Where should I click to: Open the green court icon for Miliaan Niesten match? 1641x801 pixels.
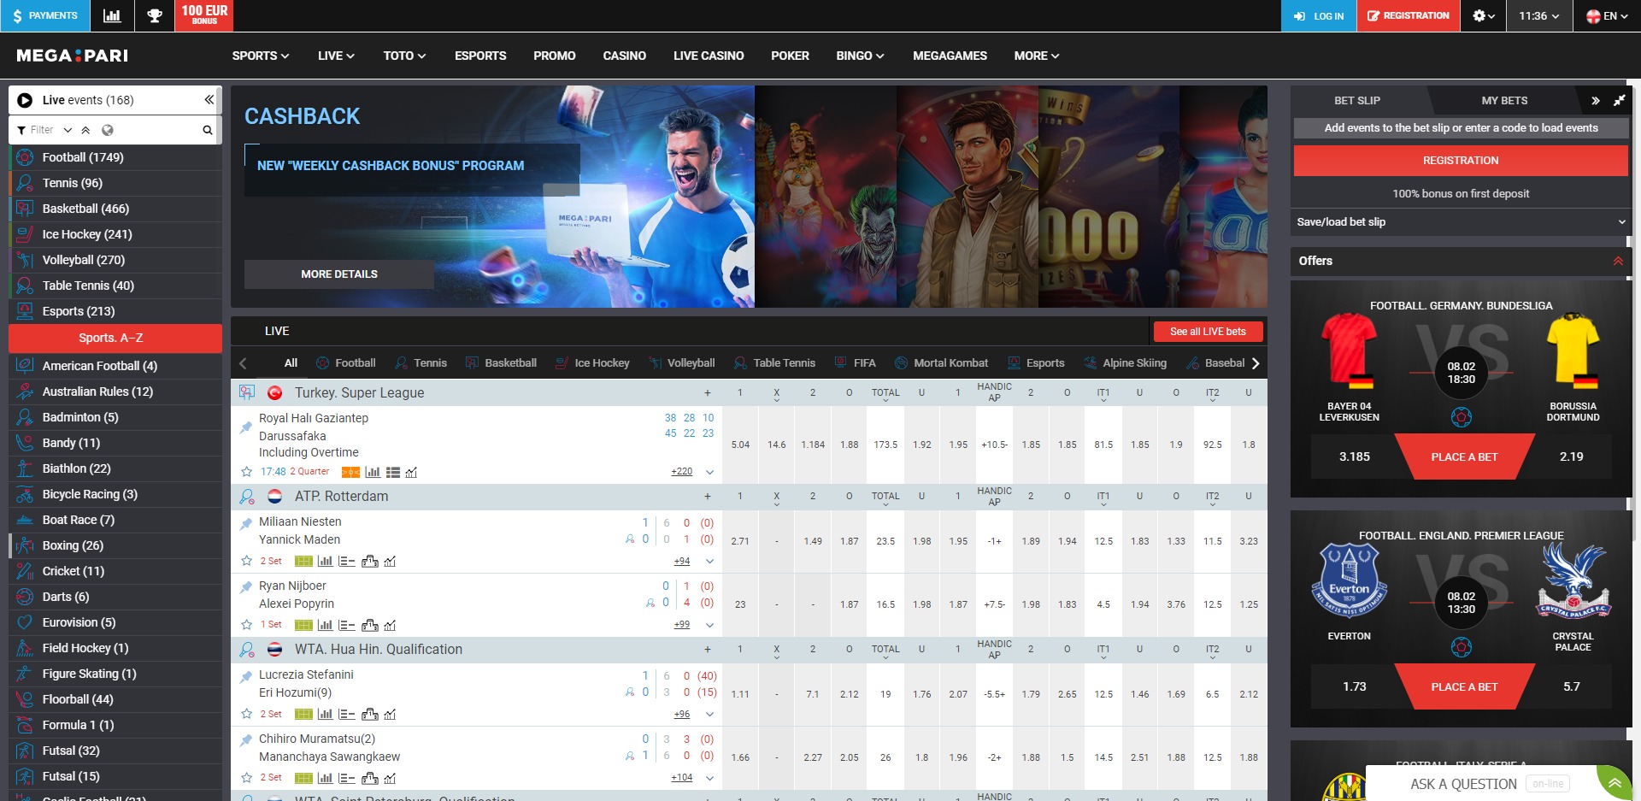pos(303,562)
